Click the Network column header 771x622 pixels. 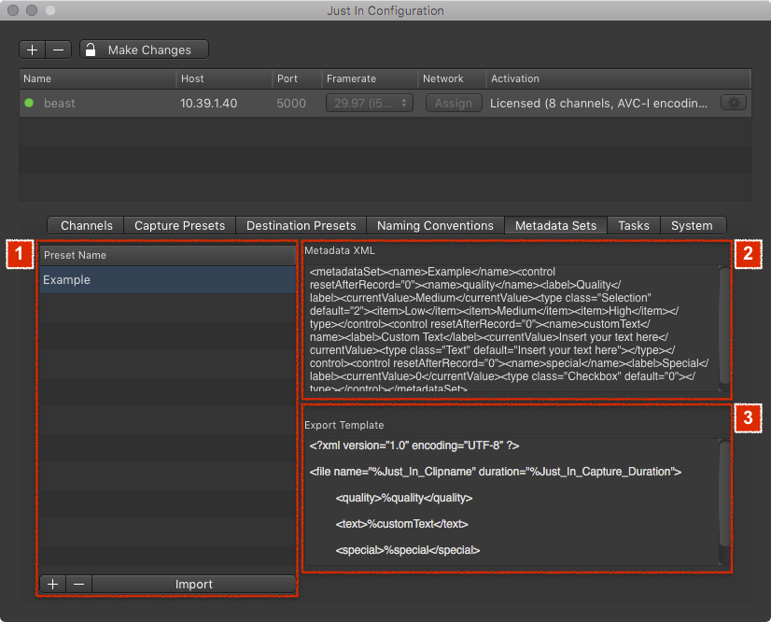point(452,78)
